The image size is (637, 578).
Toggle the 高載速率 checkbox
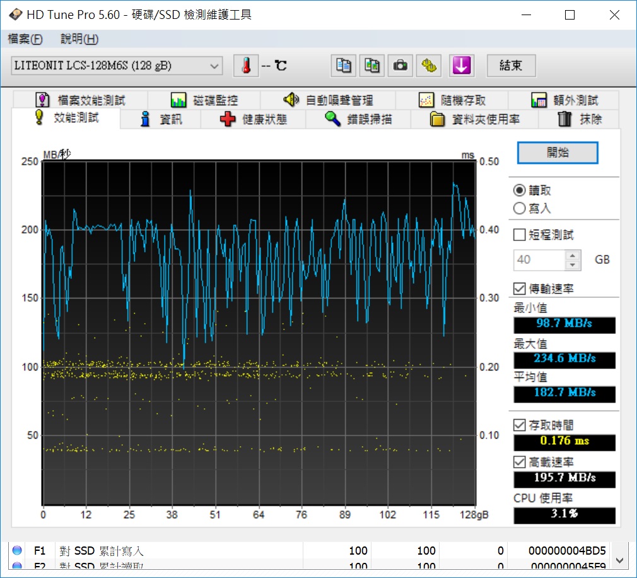click(519, 462)
